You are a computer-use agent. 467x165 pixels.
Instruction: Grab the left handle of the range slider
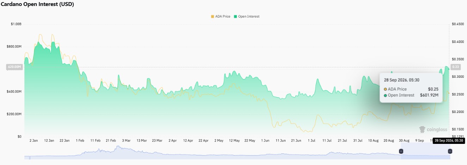click(x=401, y=151)
